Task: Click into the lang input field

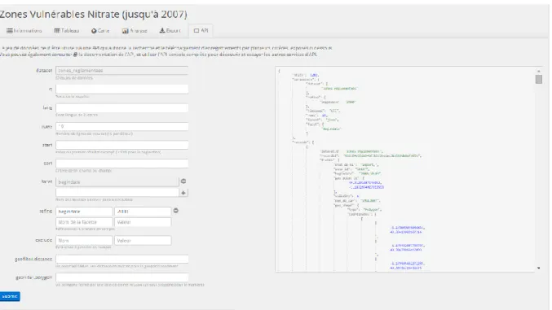Action: [121, 107]
